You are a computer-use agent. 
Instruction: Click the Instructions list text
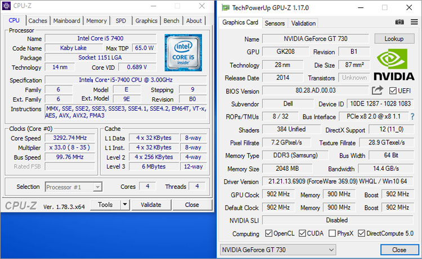tap(125, 112)
